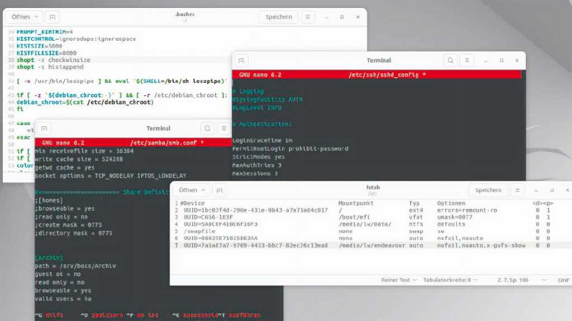Open the Reiner Text syntax dropdown

399,280
